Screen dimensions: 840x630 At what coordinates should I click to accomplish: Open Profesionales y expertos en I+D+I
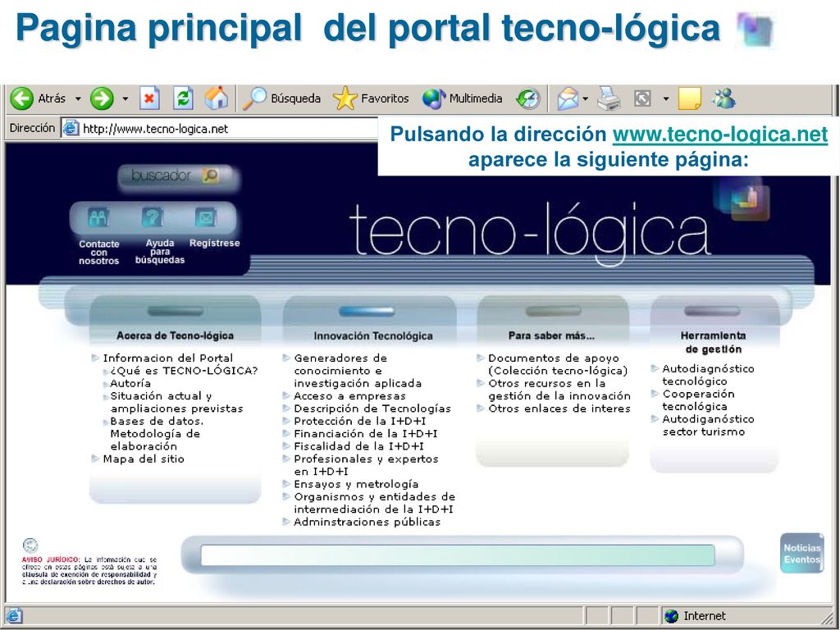pos(366,465)
